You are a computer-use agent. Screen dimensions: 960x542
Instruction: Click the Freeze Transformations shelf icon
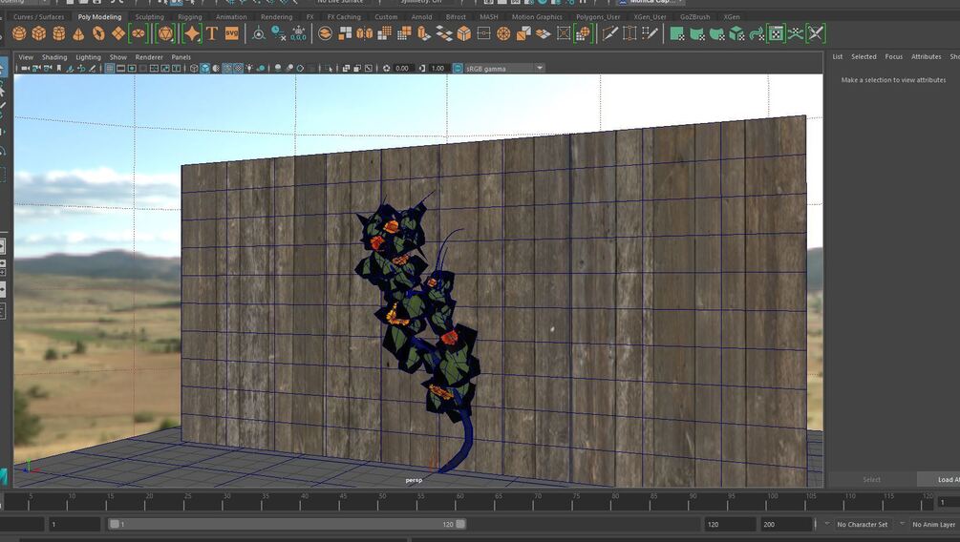tap(298, 33)
